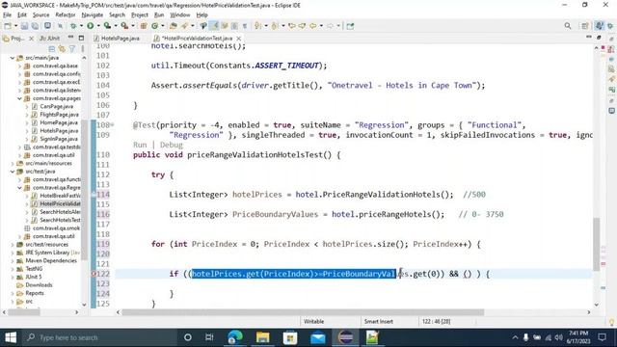Toggle code folding at line 108
Image resolution: width=617 pixels, height=347 pixels.
(112, 125)
